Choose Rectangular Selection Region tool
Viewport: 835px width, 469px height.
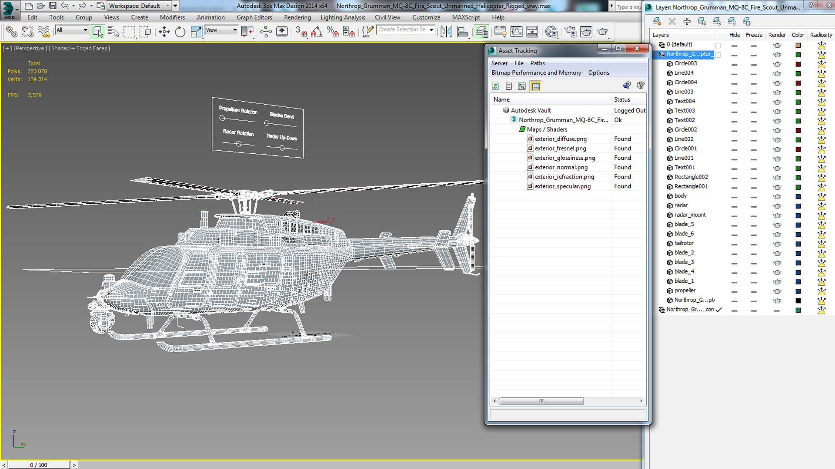(x=129, y=32)
